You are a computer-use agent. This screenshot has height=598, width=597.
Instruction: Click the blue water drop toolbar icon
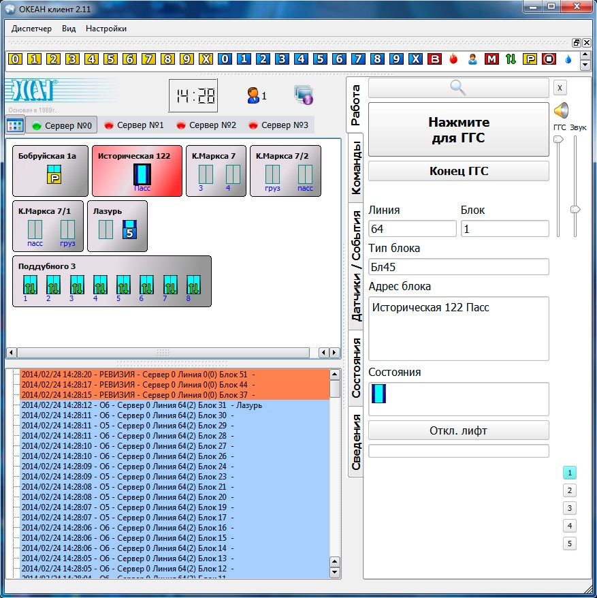pyautogui.click(x=568, y=59)
